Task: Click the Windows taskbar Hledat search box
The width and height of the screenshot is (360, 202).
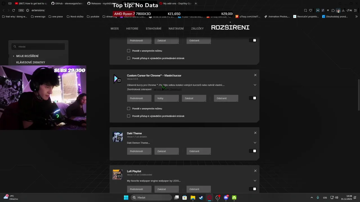Action: 152,198
